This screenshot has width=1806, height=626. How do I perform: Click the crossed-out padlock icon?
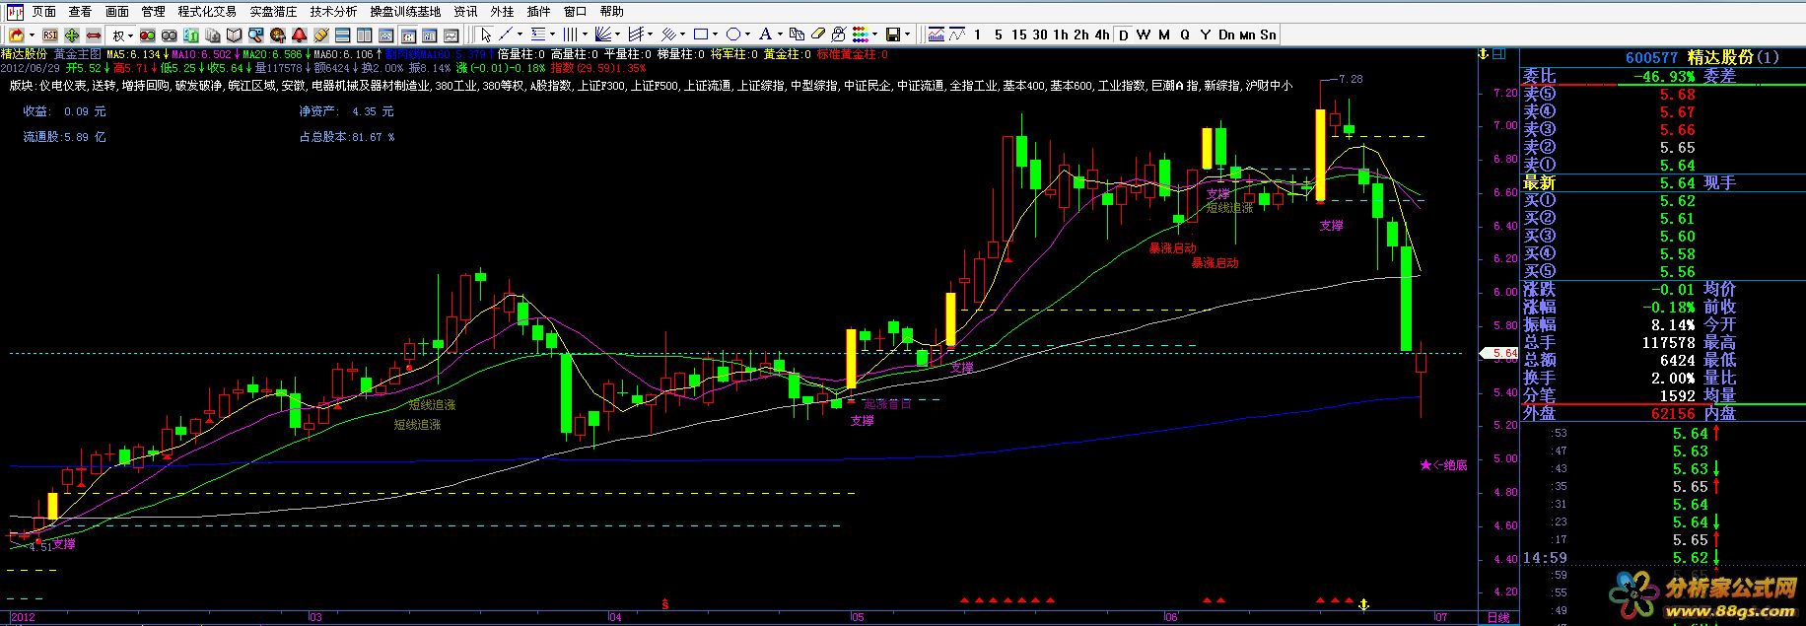(x=839, y=35)
